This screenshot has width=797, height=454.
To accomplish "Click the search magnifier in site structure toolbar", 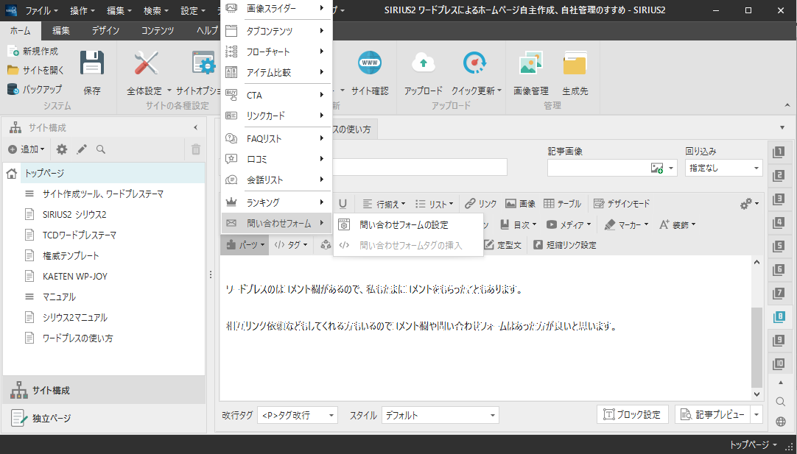I will (101, 149).
